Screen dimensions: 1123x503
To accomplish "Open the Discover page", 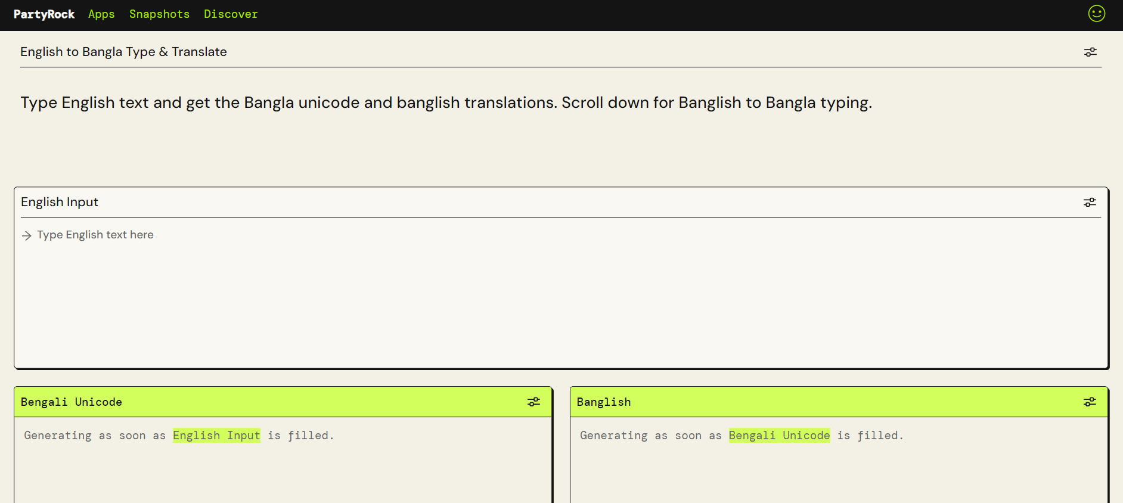I will 231,14.
